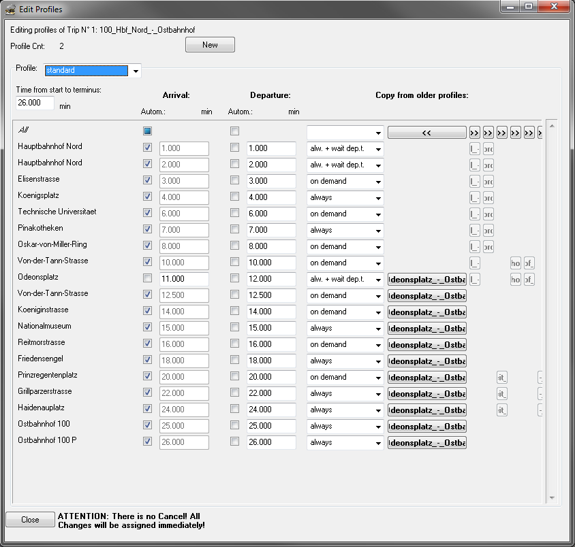Click the New profile button
The height and width of the screenshot is (547, 575).
(x=210, y=45)
